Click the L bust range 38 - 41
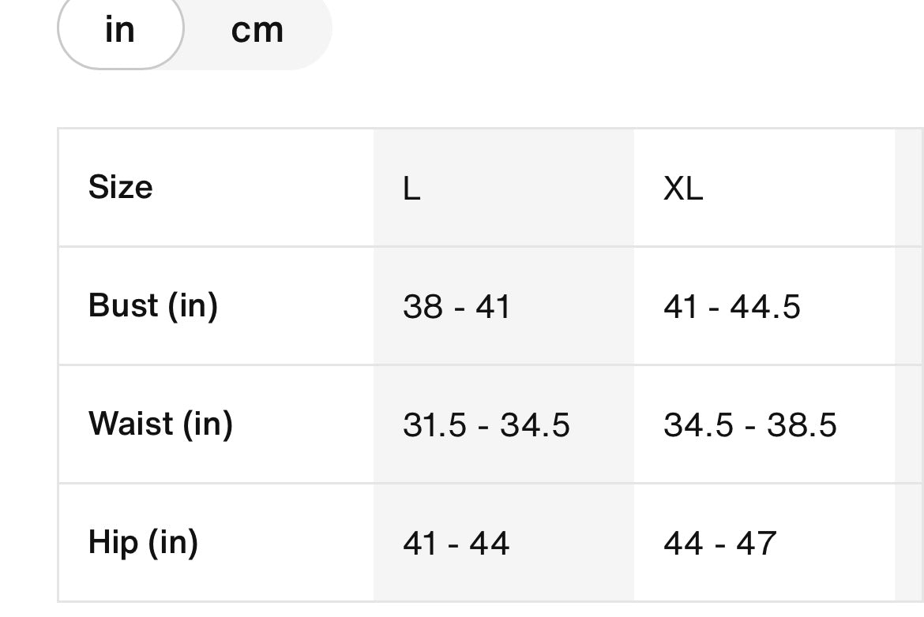The image size is (924, 617). tap(456, 306)
